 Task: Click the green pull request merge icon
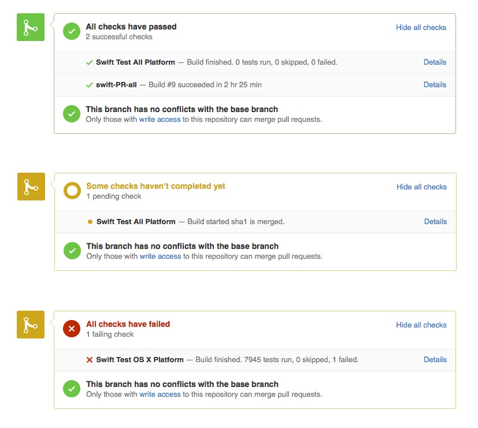(x=30, y=27)
